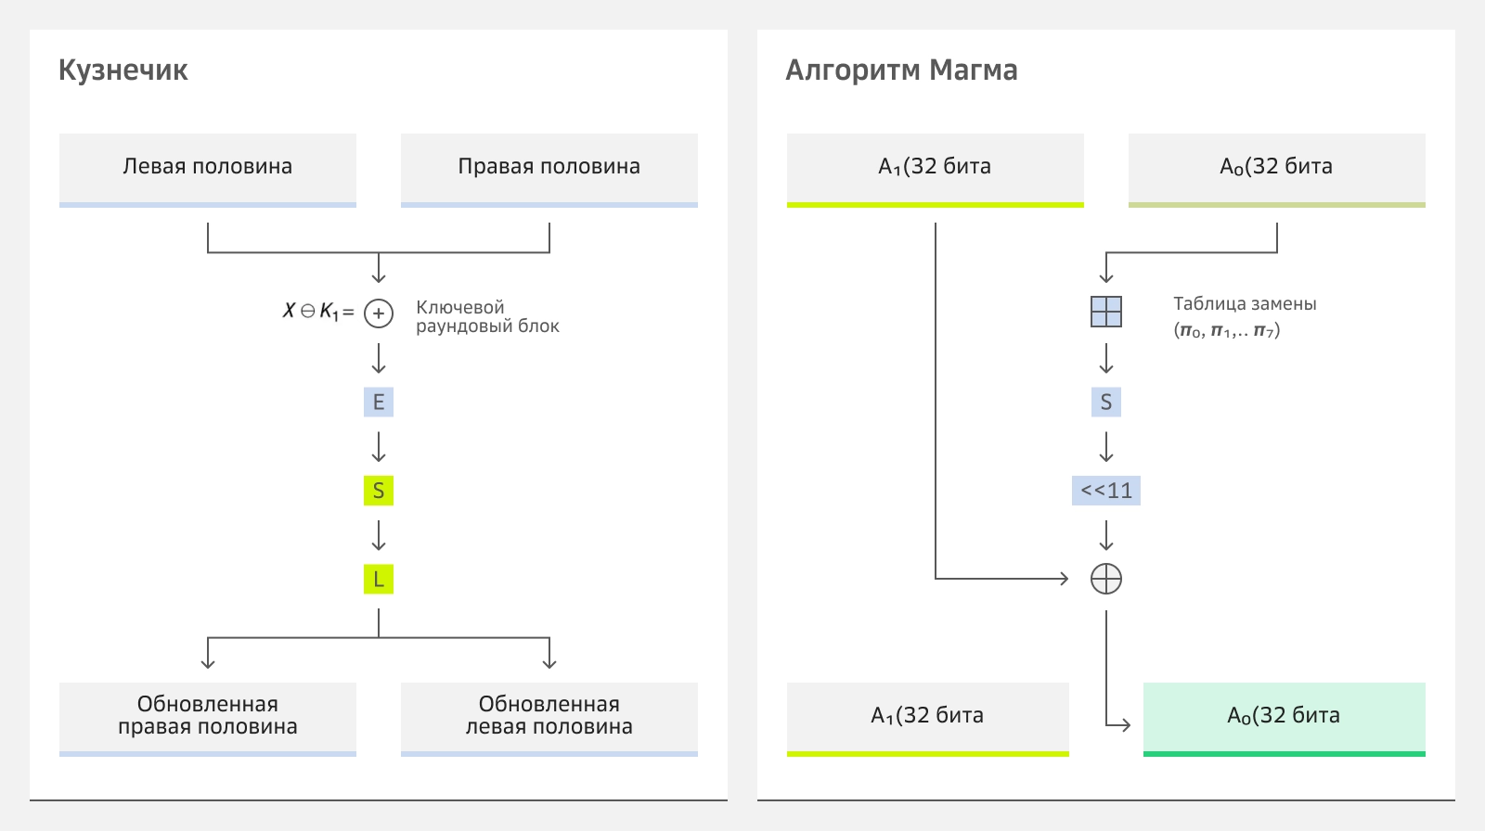
Task: Click the blue E block in Кузнечик
Action: (379, 402)
